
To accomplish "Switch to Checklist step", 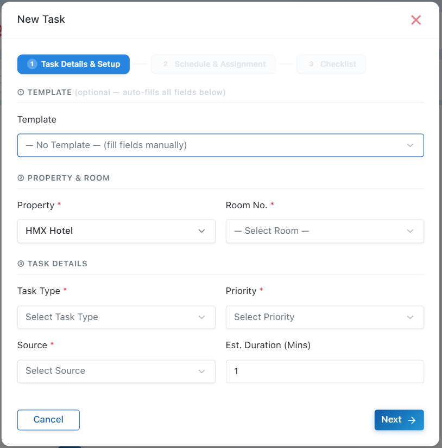I will pyautogui.click(x=331, y=64).
